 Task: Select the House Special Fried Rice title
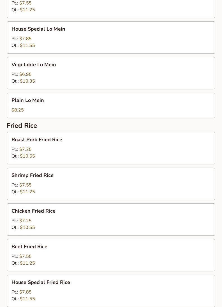click(x=41, y=282)
